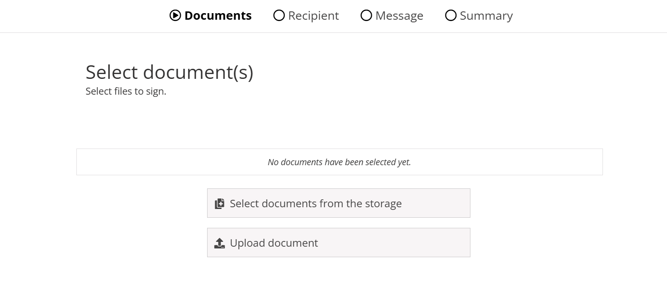Switch to the Recipient step label
Screen dimensions: 667x294
313,16
